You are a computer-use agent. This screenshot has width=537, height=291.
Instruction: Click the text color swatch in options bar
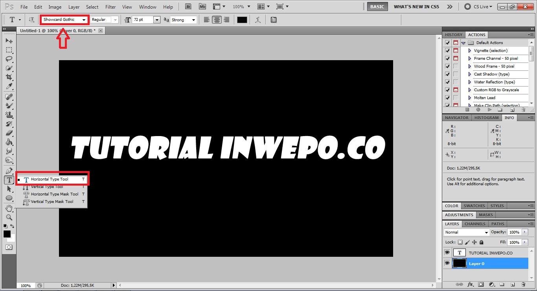pyautogui.click(x=242, y=20)
